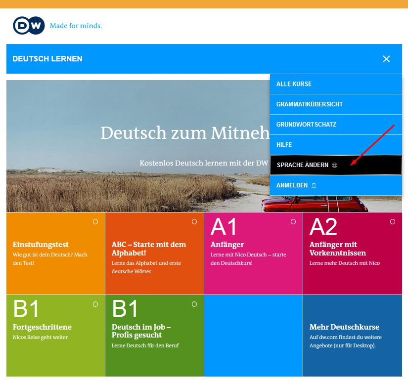Screen dimensions: 408x380
Task: Click the DW logo
Action: [29, 26]
